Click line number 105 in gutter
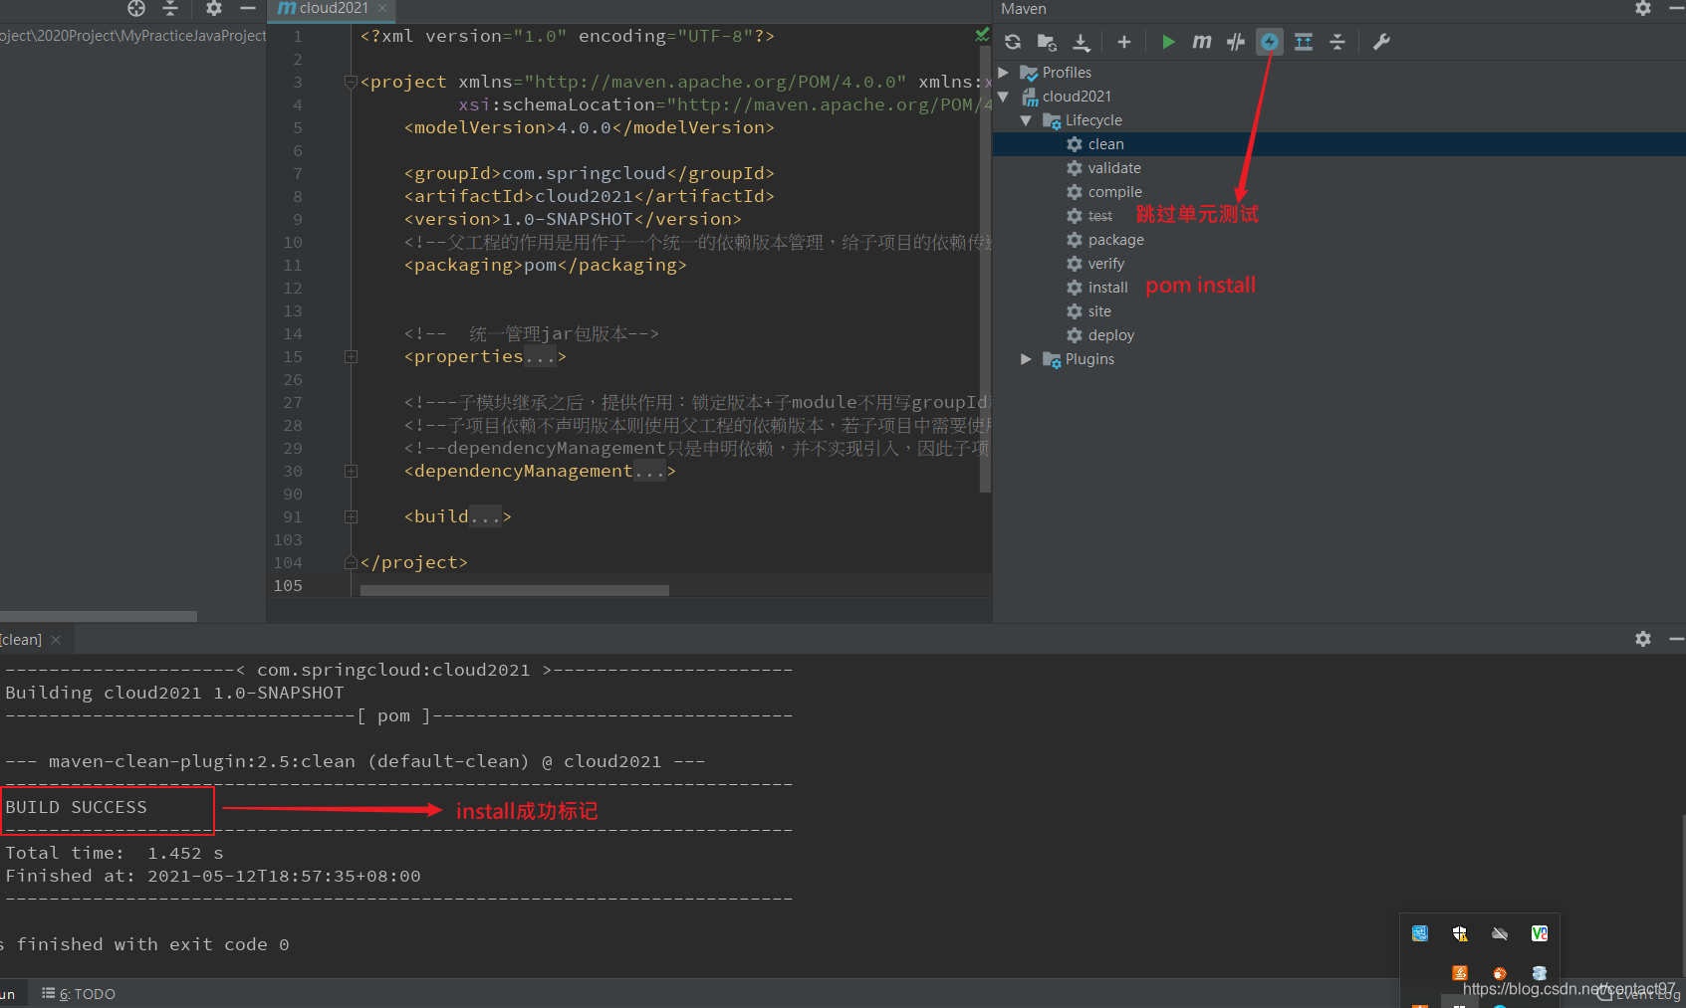1686x1008 pixels. (x=288, y=585)
